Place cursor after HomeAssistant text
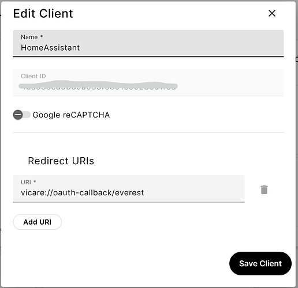 80,48
